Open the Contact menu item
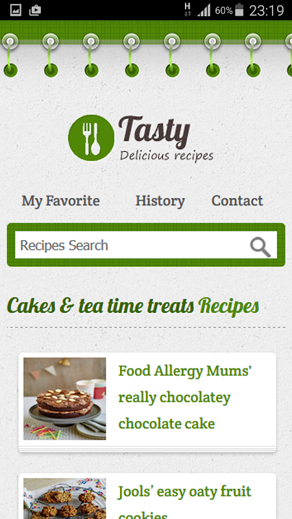 point(237,200)
